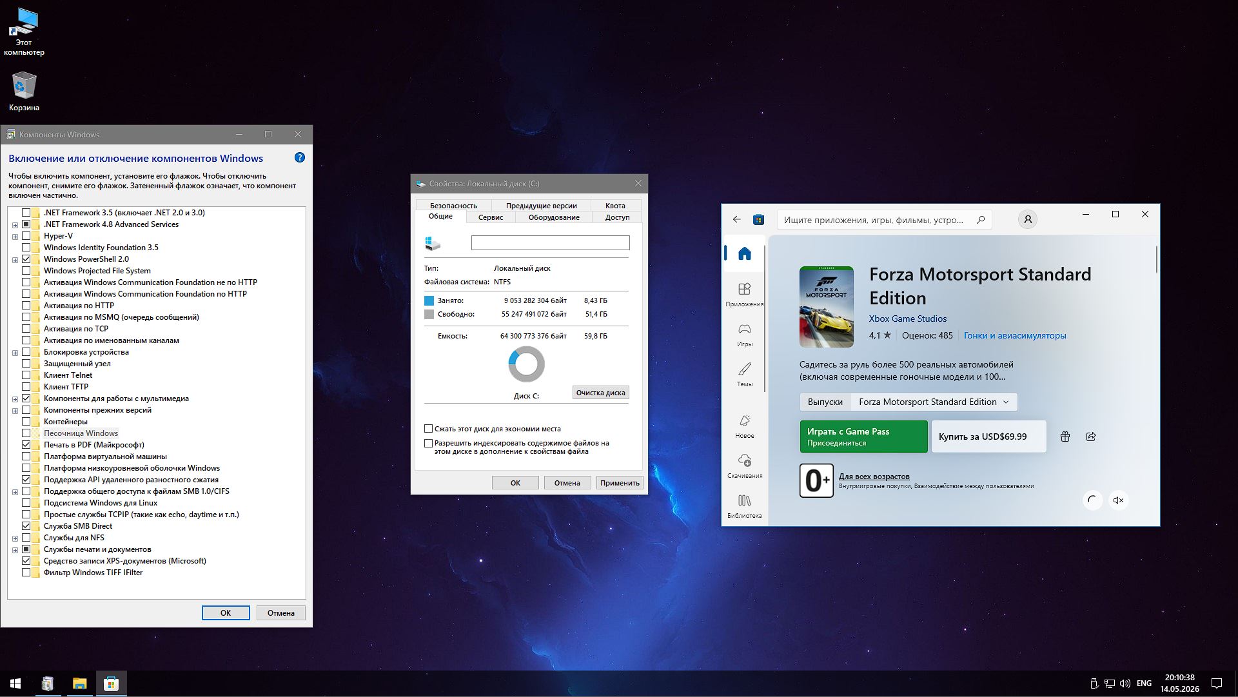The width and height of the screenshot is (1238, 697).
Task: Click Очистка диска button
Action: (600, 393)
